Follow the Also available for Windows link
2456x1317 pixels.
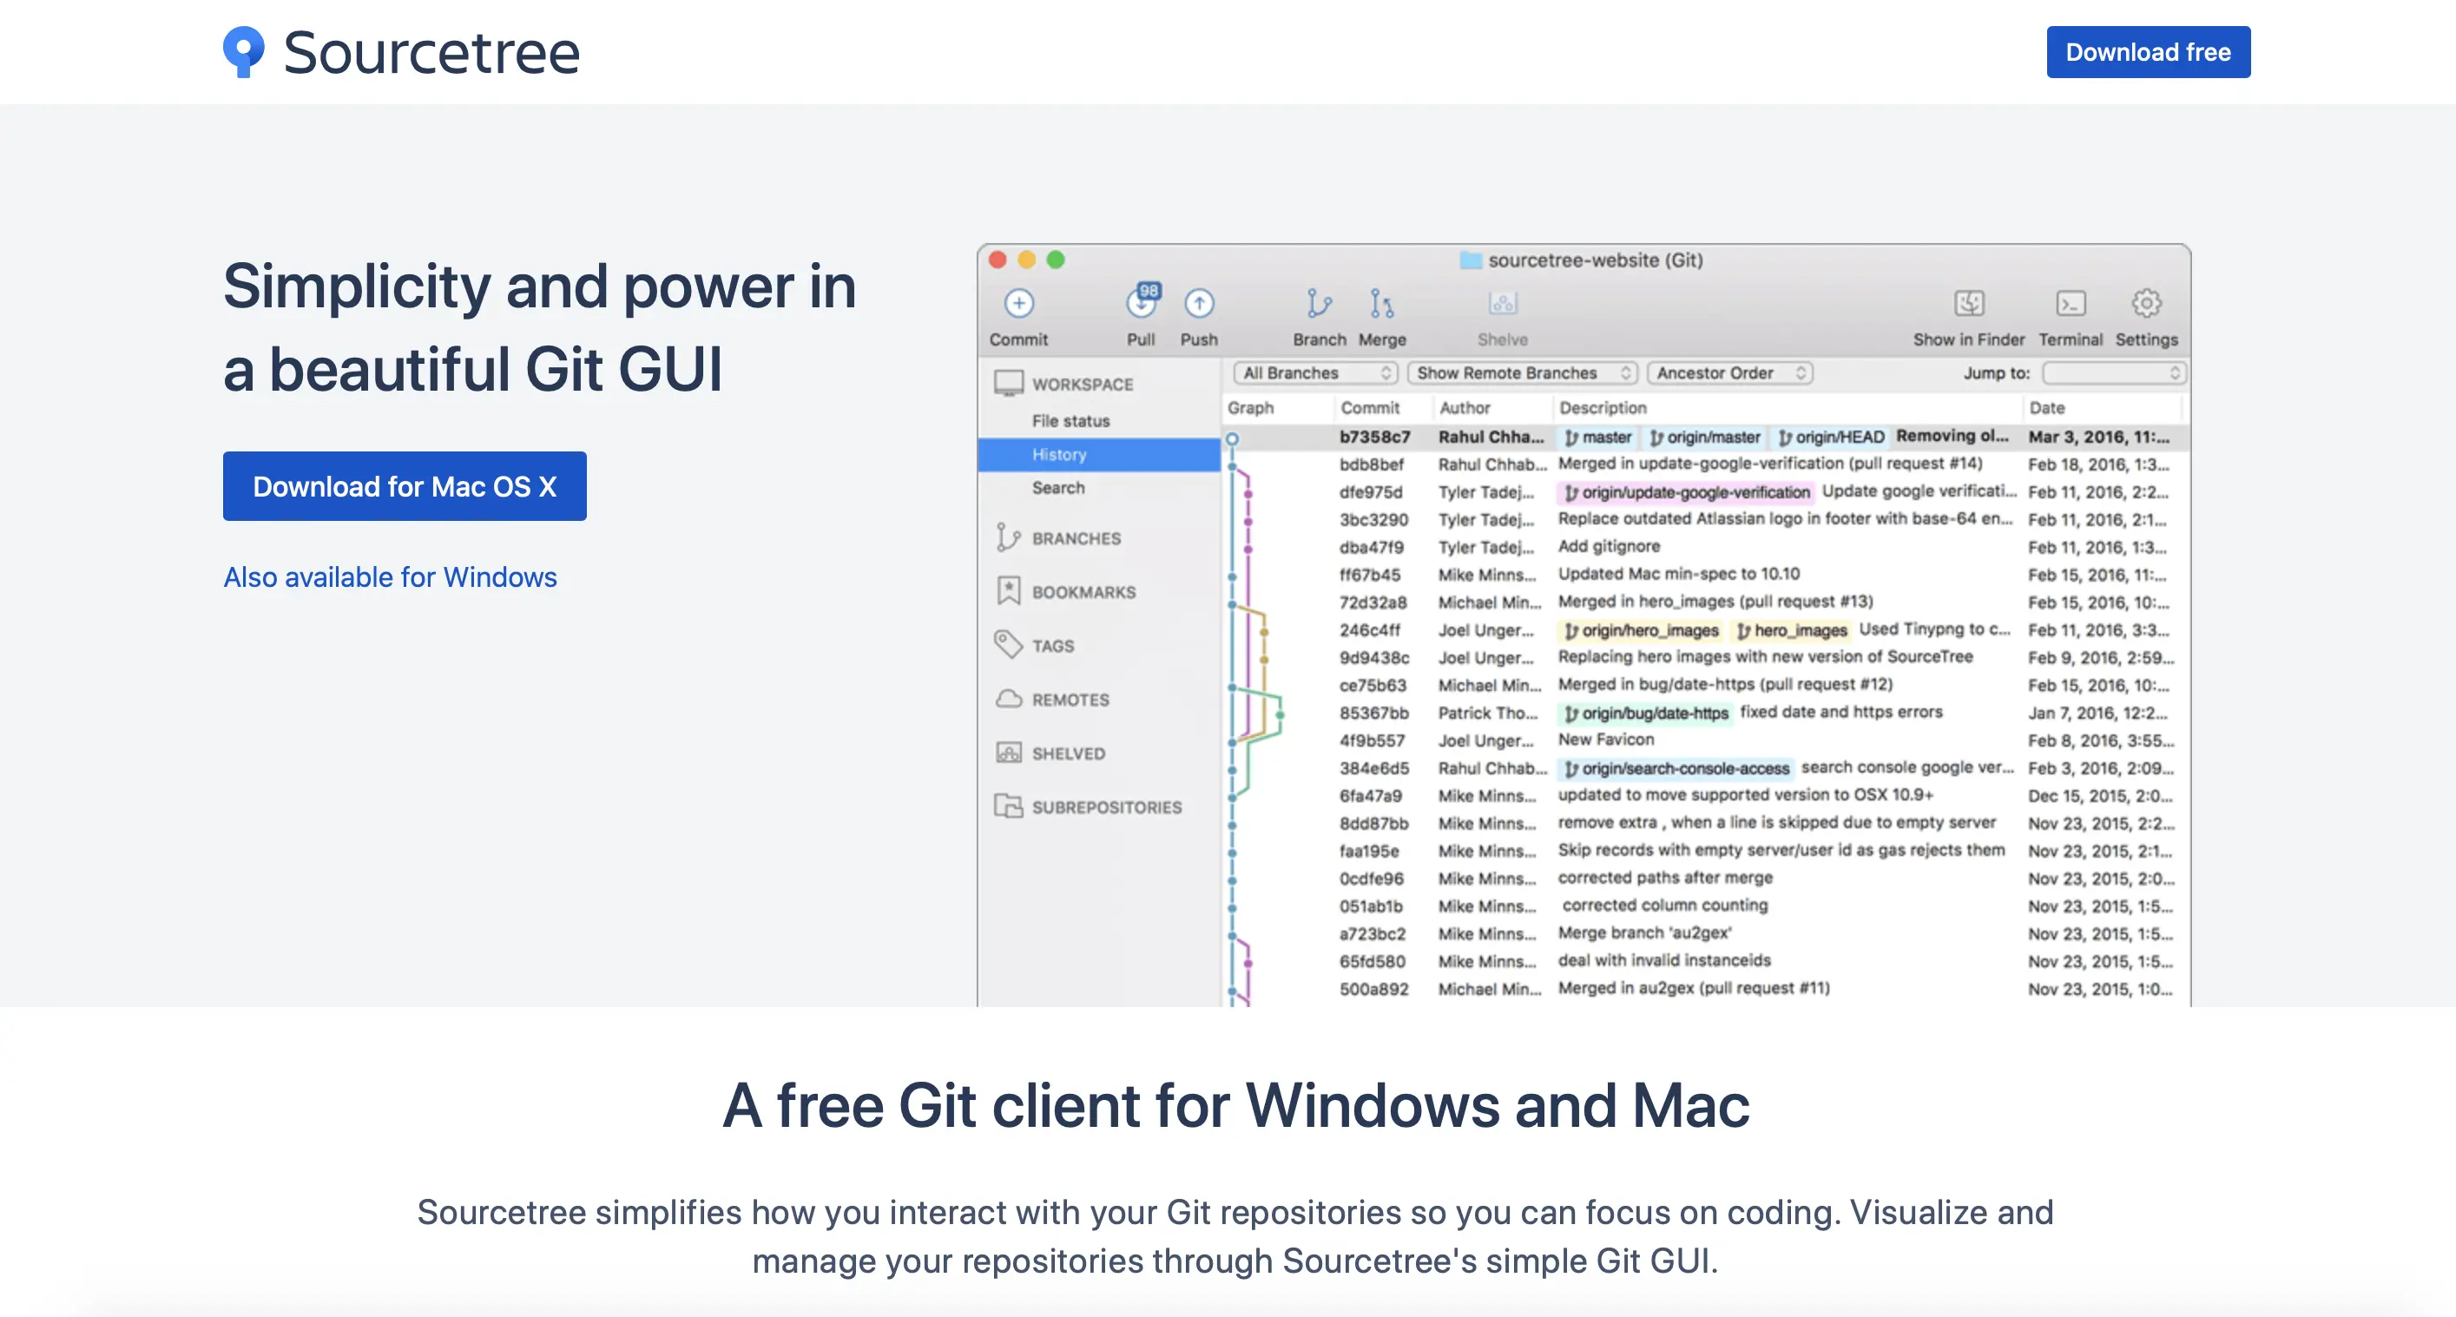pyautogui.click(x=390, y=577)
